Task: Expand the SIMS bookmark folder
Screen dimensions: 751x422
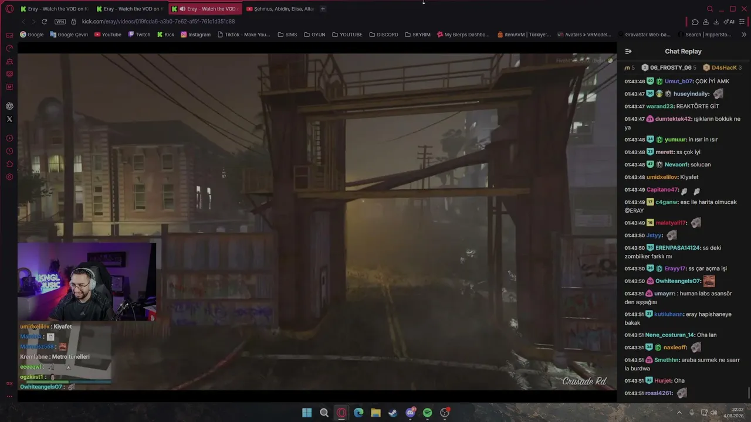Action: coord(287,35)
